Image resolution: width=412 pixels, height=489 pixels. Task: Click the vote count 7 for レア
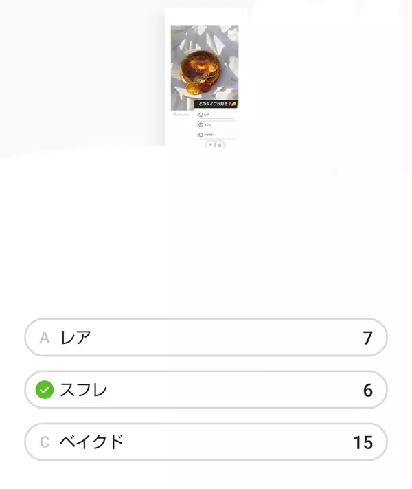367,338
